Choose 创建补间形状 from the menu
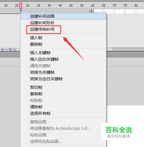Image resolution: width=144 pixels, height=147 pixels. coord(63,23)
